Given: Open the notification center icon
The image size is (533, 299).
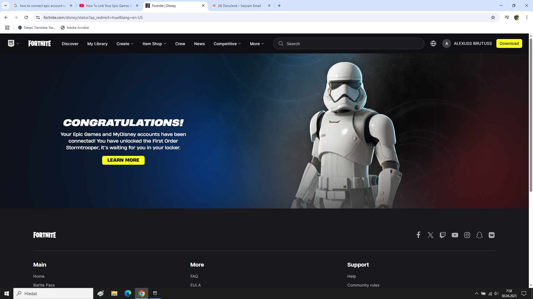Looking at the screenshot, I should point(524,293).
